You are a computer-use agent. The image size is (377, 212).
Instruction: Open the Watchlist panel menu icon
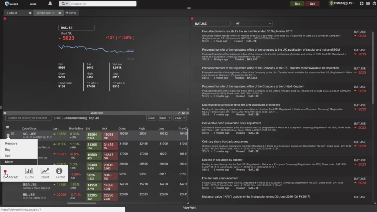click(x=188, y=113)
